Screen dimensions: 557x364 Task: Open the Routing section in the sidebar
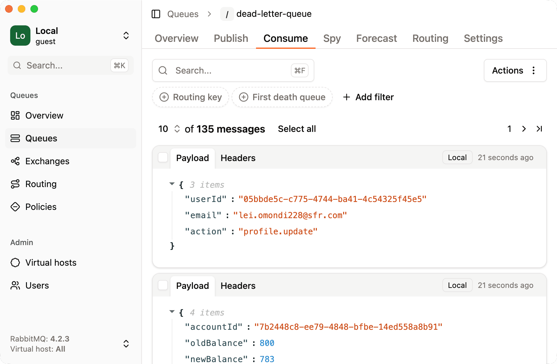41,184
